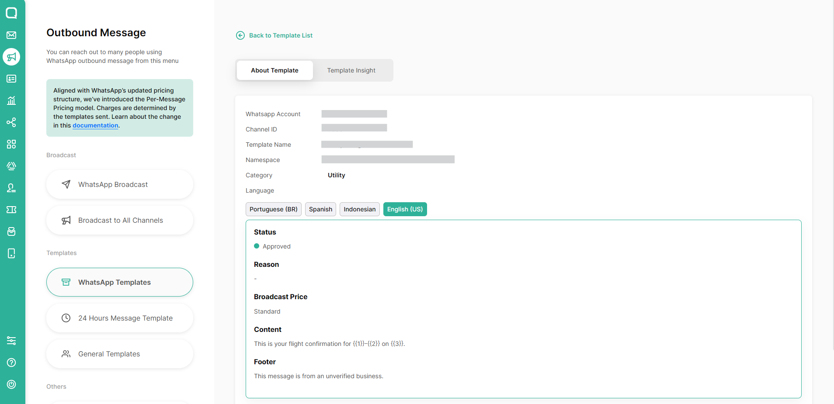Open the analytics chart icon in sidebar
The width and height of the screenshot is (834, 404).
point(11,100)
